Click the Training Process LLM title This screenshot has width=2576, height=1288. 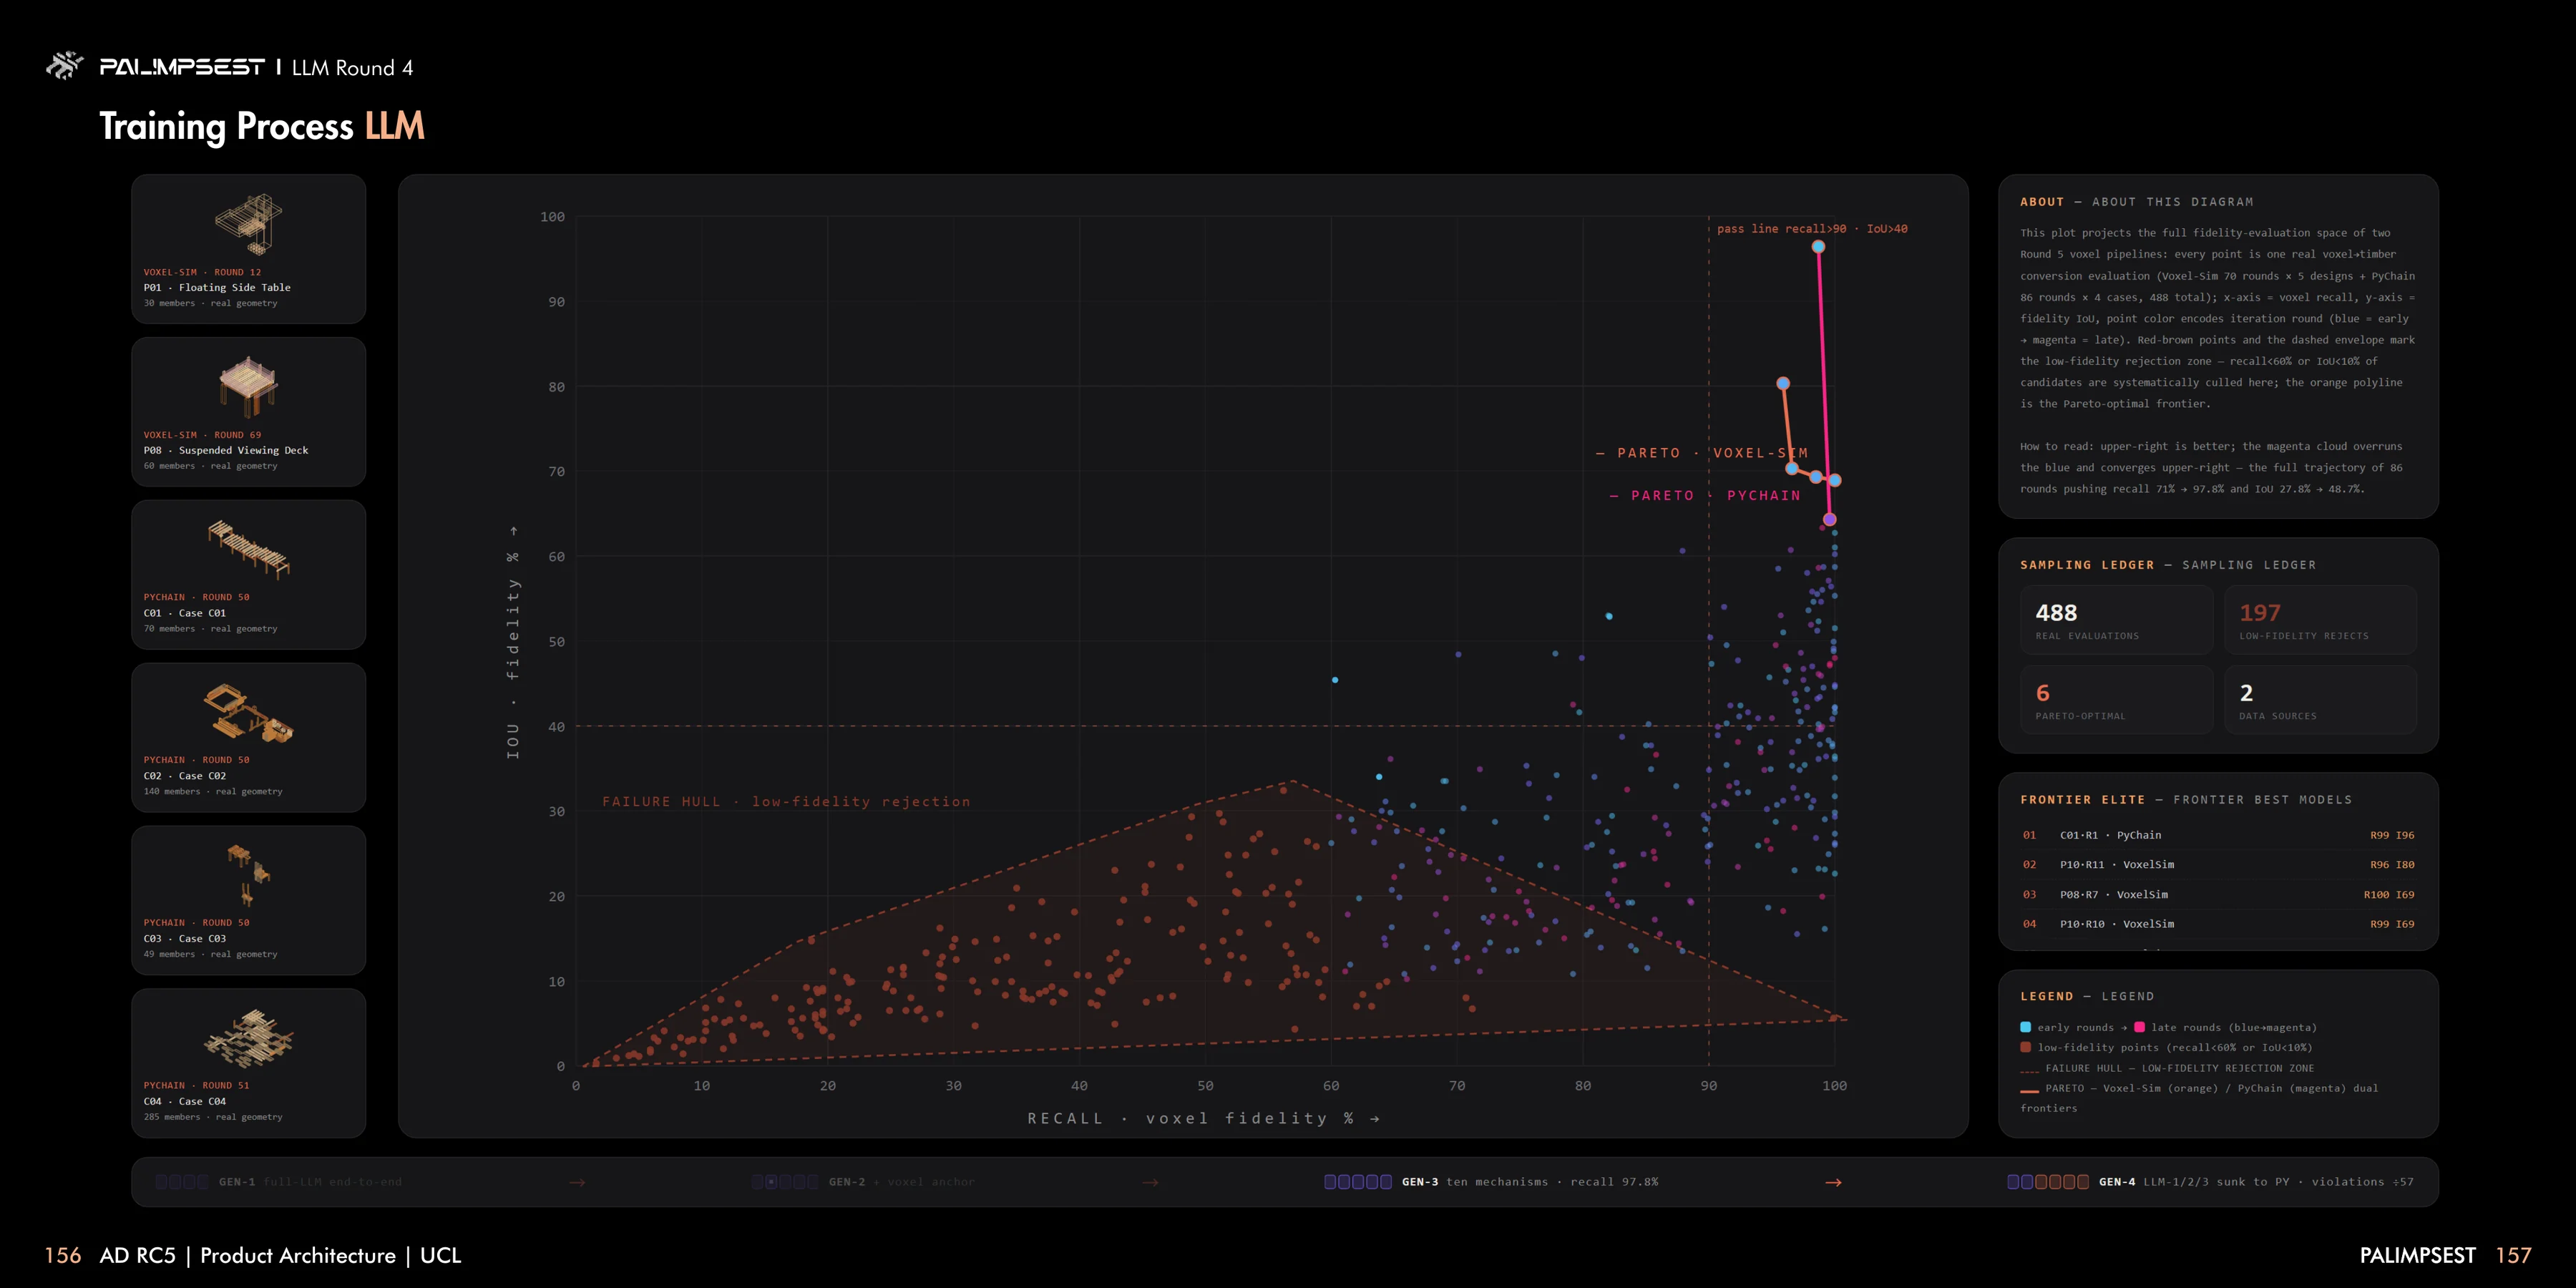tap(262, 127)
